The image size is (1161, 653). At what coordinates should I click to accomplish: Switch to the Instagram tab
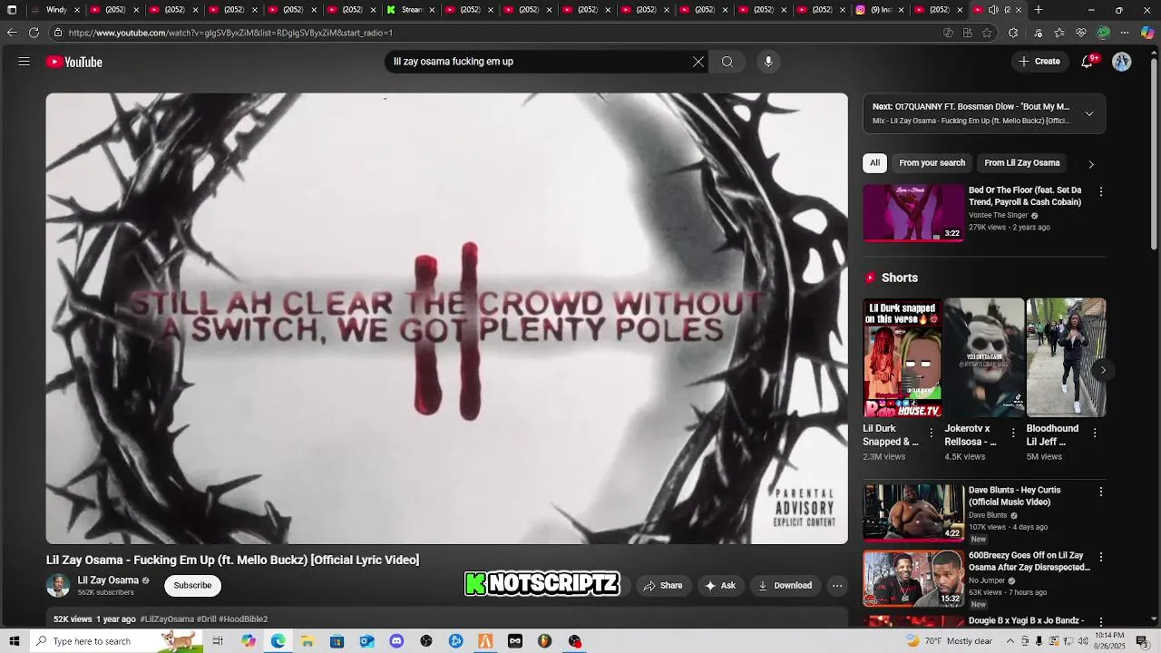click(881, 10)
